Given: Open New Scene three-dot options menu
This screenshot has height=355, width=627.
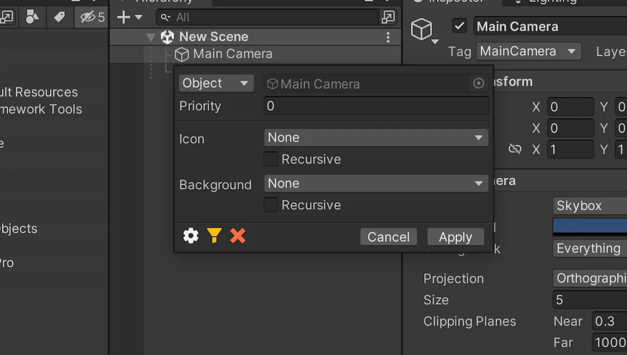Looking at the screenshot, I should point(388,37).
